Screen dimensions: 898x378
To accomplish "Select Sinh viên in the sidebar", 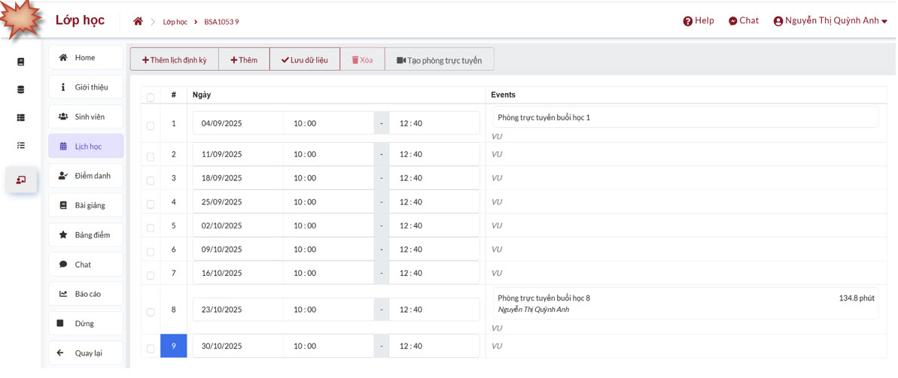I will coord(86,117).
